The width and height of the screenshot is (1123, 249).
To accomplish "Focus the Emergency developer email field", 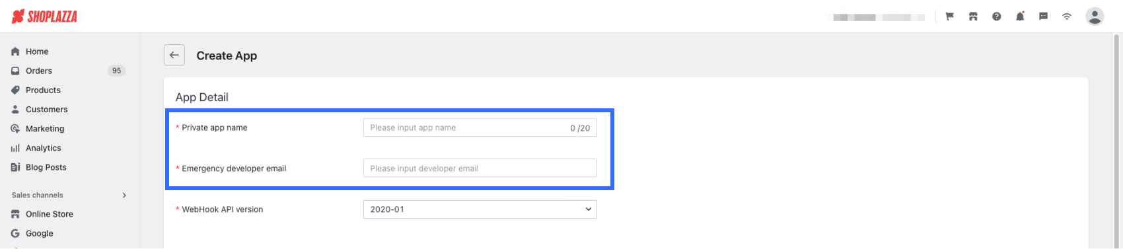I will pyautogui.click(x=480, y=168).
